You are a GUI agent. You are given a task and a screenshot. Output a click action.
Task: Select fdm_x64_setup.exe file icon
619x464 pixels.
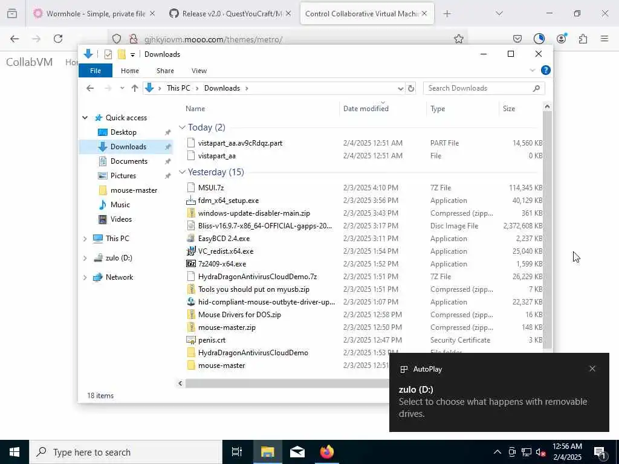[191, 201]
